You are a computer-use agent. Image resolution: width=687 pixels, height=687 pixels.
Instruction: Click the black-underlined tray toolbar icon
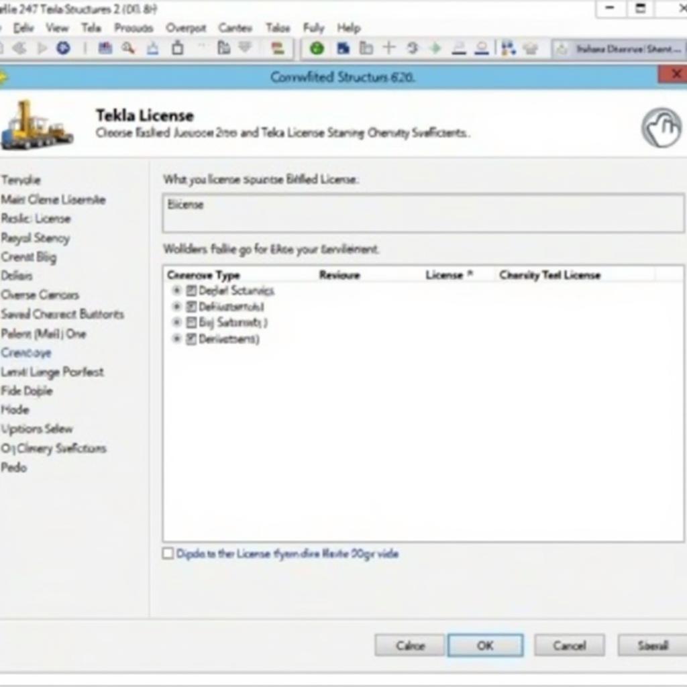coord(459,48)
